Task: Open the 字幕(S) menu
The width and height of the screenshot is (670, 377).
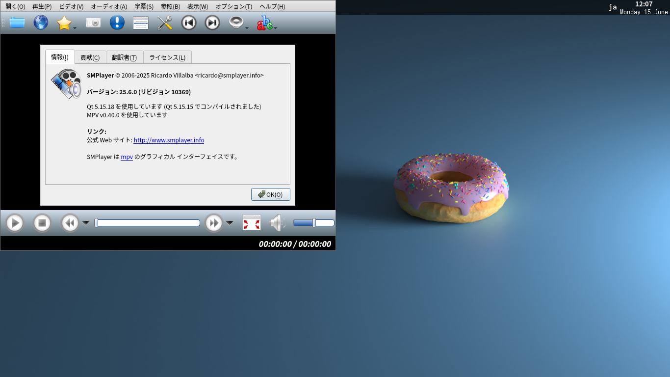Action: click(x=144, y=6)
